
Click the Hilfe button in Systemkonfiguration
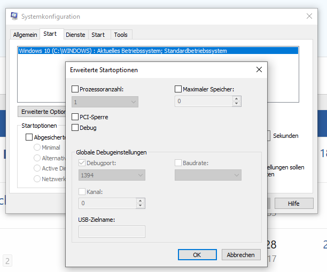(294, 204)
